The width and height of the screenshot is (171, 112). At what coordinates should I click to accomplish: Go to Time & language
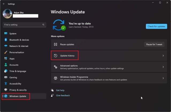pyautogui.click(x=24, y=71)
